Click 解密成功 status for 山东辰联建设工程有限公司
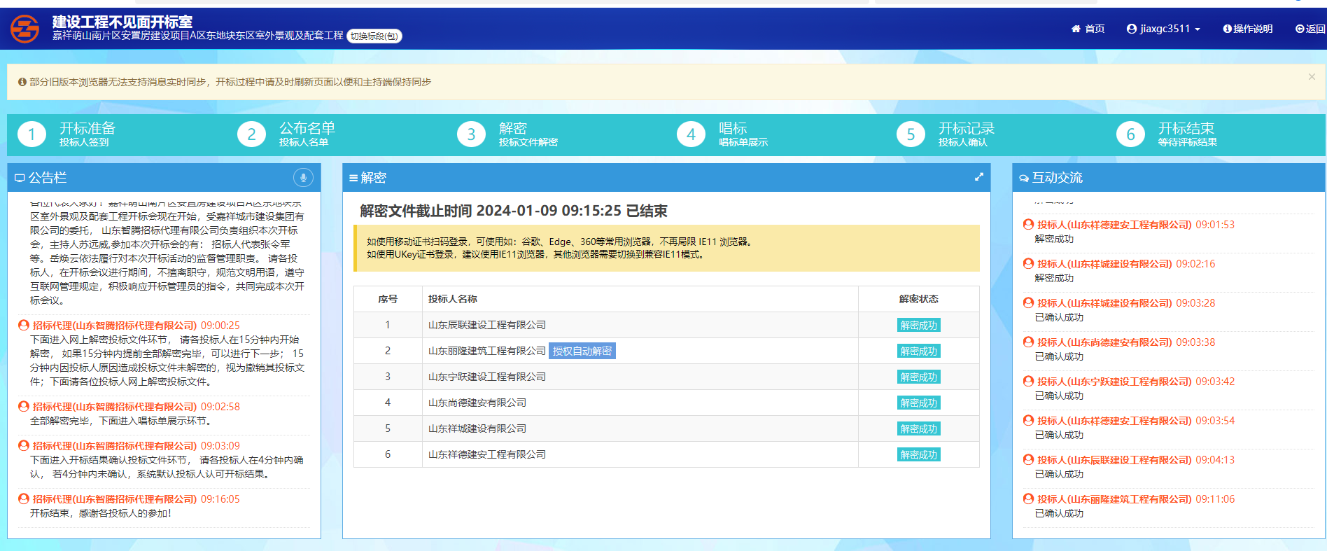 918,325
